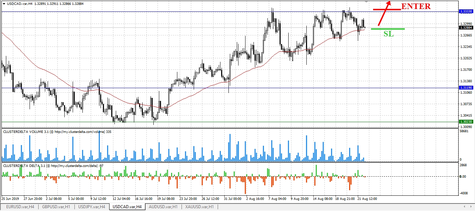The height and width of the screenshot is (211, 475).
Task: Click the 21 Aug 12:00 time label
Action: point(367,199)
